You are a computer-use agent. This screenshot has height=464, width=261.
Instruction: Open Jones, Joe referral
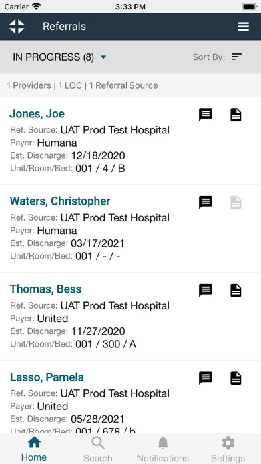[x=37, y=113]
